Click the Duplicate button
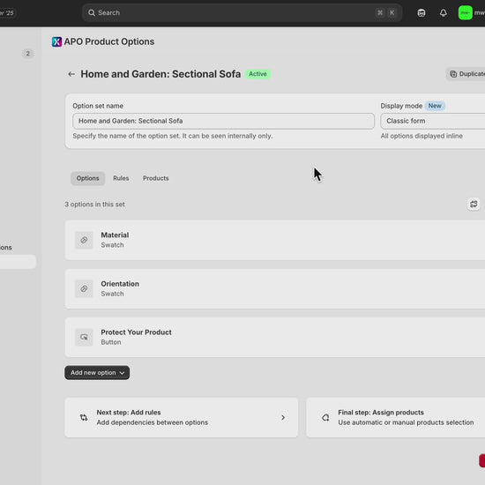This screenshot has width=485, height=485. click(466, 74)
